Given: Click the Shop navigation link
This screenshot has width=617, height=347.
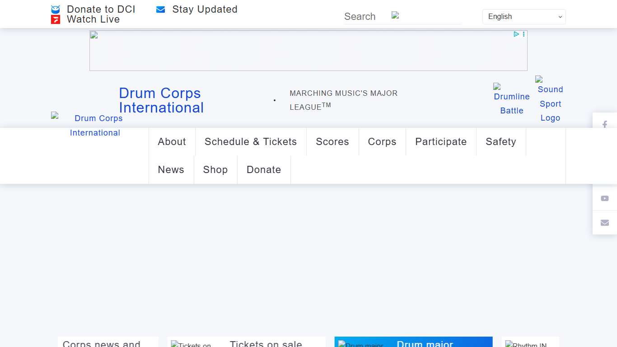Looking at the screenshot, I should [x=215, y=170].
